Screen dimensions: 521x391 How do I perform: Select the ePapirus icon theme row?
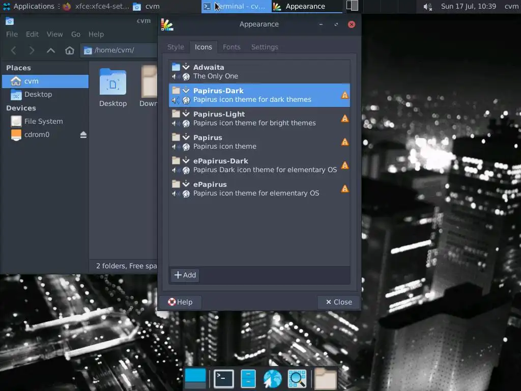click(259, 189)
